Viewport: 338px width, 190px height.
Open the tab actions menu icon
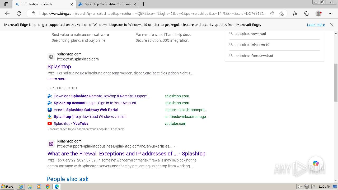(x=6, y=4)
